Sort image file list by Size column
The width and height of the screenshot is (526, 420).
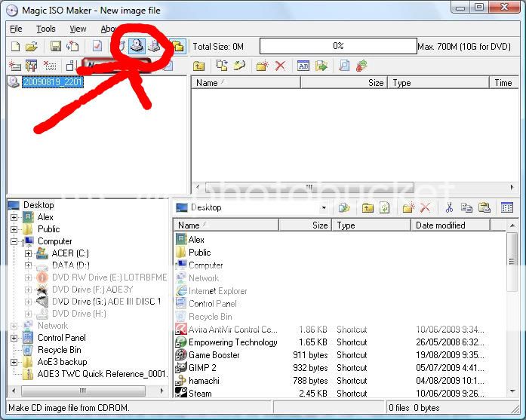(344, 83)
